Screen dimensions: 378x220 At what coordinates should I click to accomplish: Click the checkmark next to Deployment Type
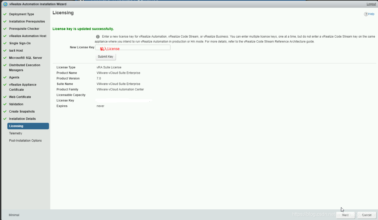point(5,14)
